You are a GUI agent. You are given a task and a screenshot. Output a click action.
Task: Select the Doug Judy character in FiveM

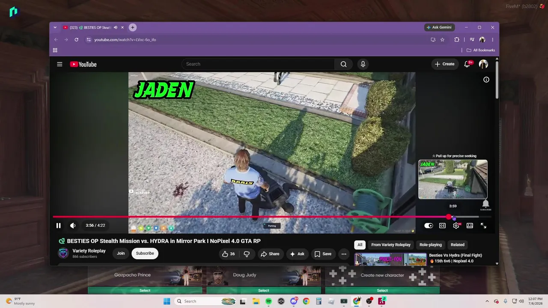pyautogui.click(x=264, y=290)
